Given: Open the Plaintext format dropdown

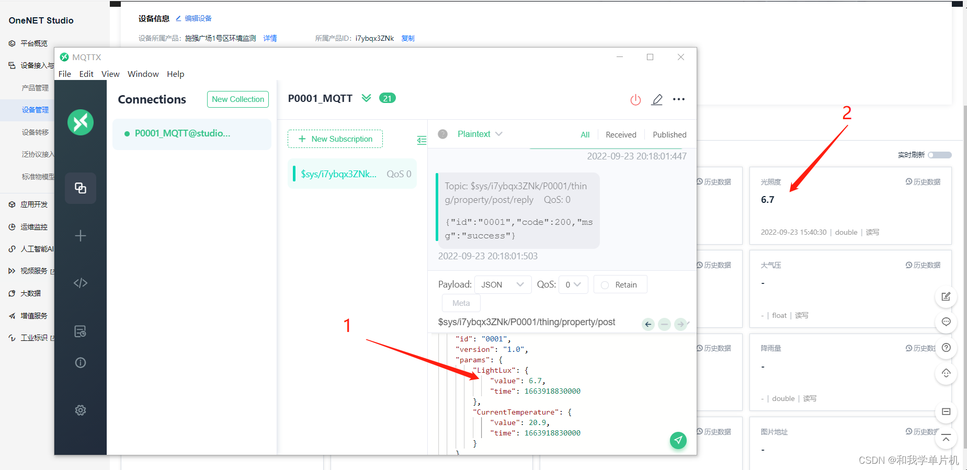Looking at the screenshot, I should coord(480,134).
